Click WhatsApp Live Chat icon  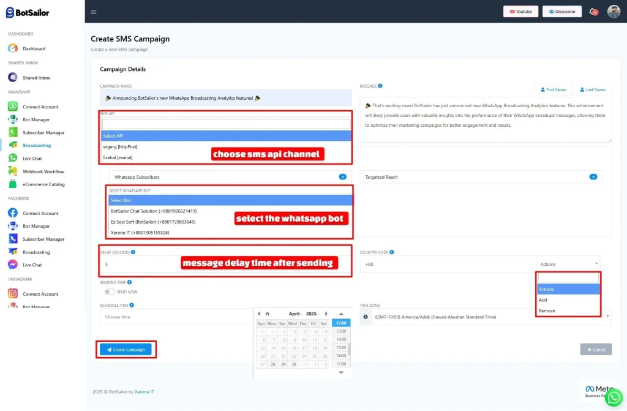[x=13, y=158]
